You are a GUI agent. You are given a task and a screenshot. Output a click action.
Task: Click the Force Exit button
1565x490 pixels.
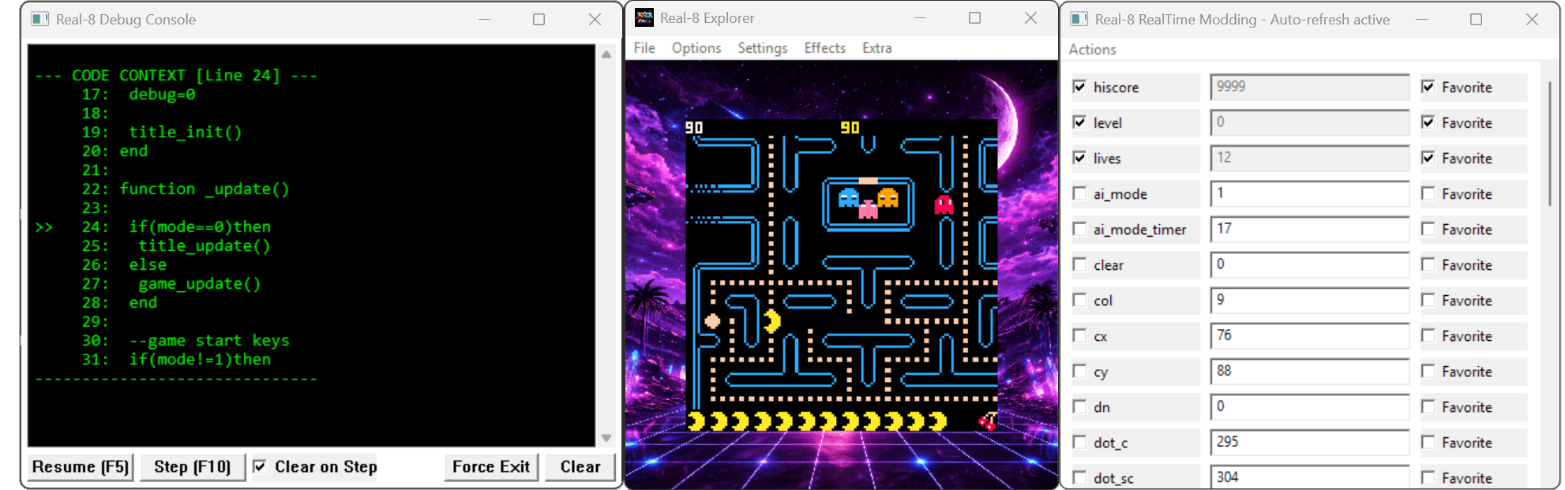click(491, 467)
